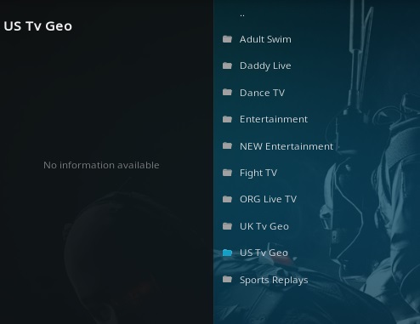Click the Daddy Live folder icon
This screenshot has width=420, height=324.
(x=227, y=65)
